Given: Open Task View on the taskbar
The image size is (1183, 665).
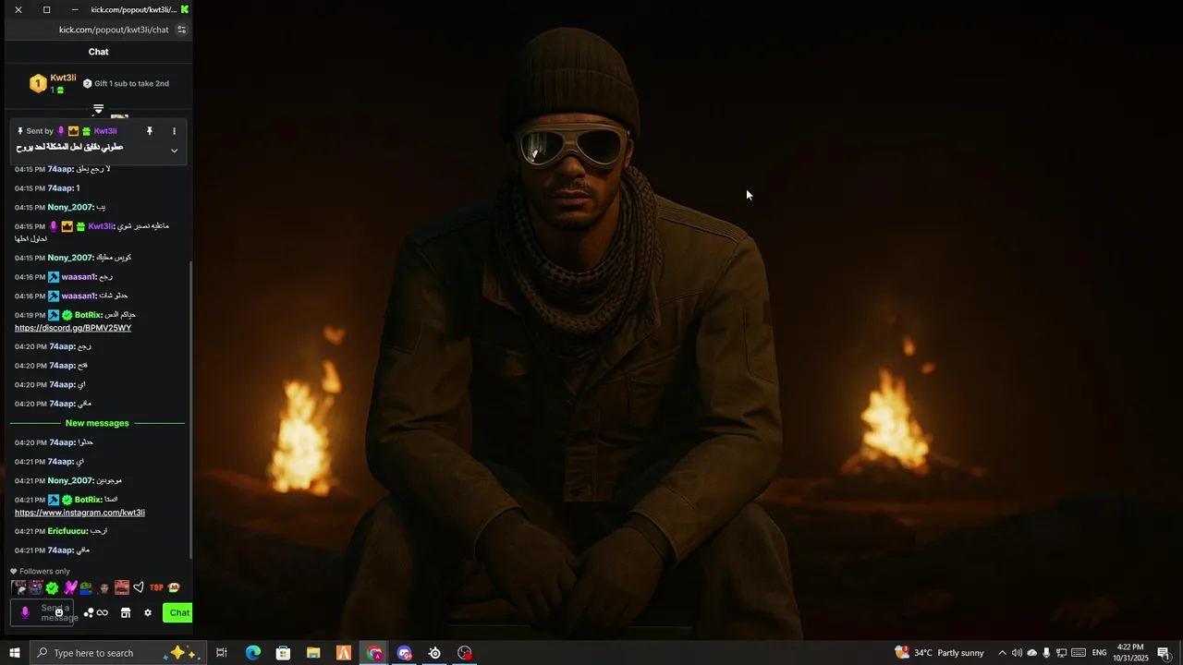Looking at the screenshot, I should (x=222, y=653).
